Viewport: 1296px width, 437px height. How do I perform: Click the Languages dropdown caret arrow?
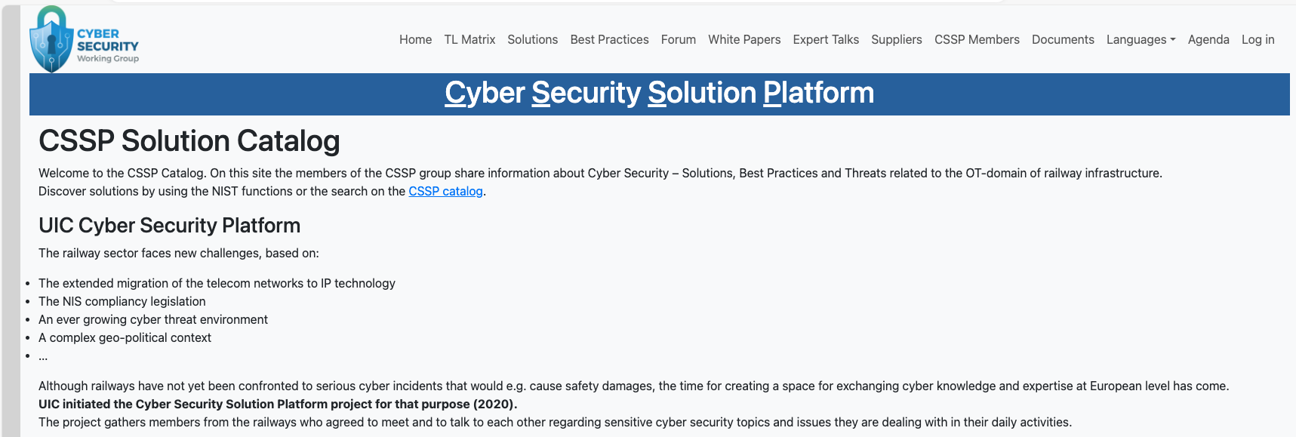[1173, 40]
